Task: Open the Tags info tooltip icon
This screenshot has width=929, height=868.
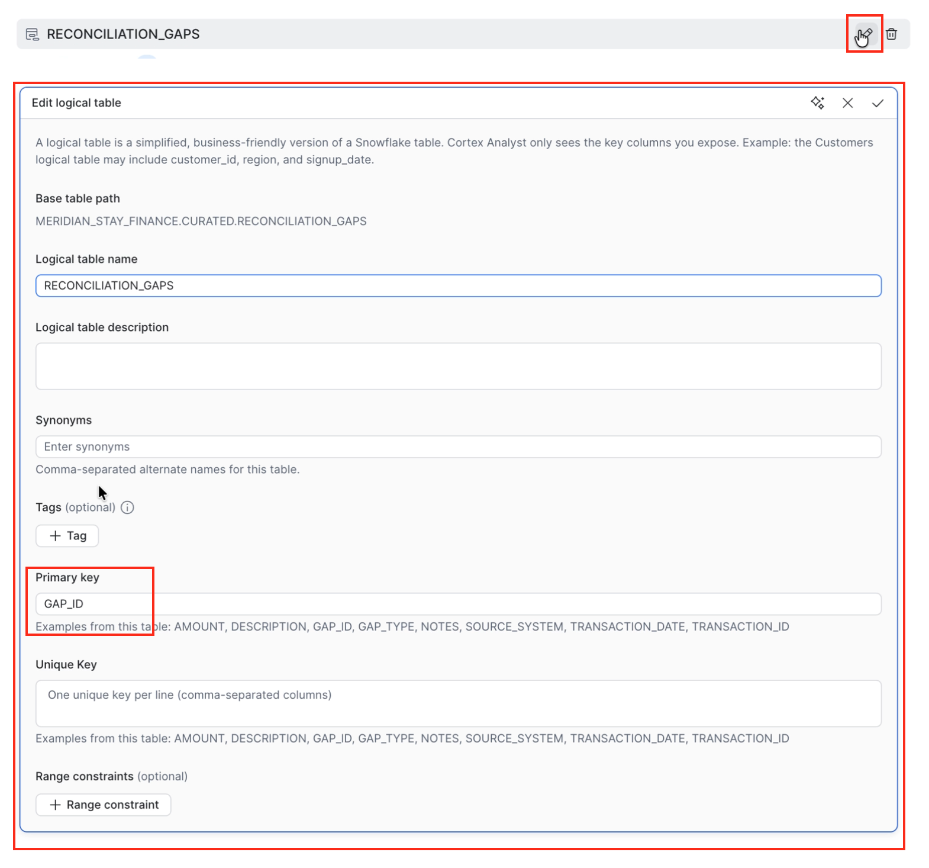Action: pos(127,507)
